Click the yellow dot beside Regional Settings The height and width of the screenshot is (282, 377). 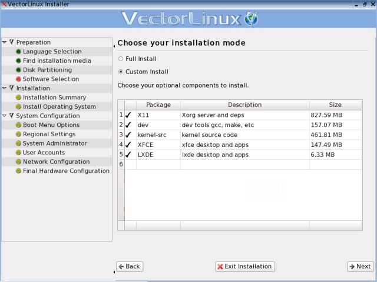tap(18, 135)
